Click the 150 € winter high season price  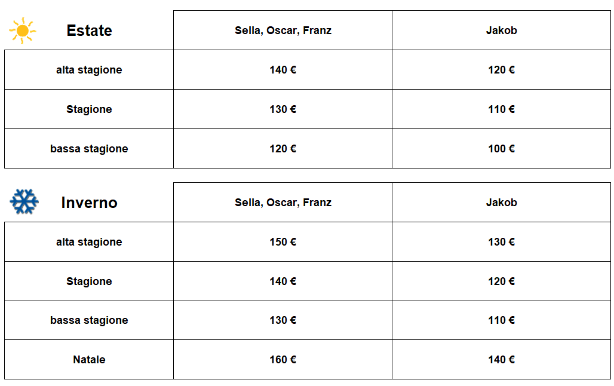click(283, 242)
